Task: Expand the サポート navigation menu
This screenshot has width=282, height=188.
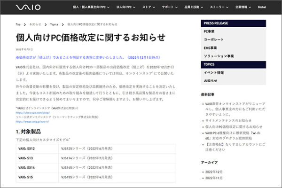Action: point(170,7)
